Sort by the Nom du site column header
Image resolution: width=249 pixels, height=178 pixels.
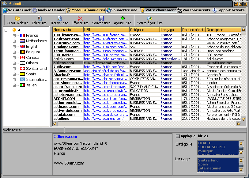click(x=68, y=30)
